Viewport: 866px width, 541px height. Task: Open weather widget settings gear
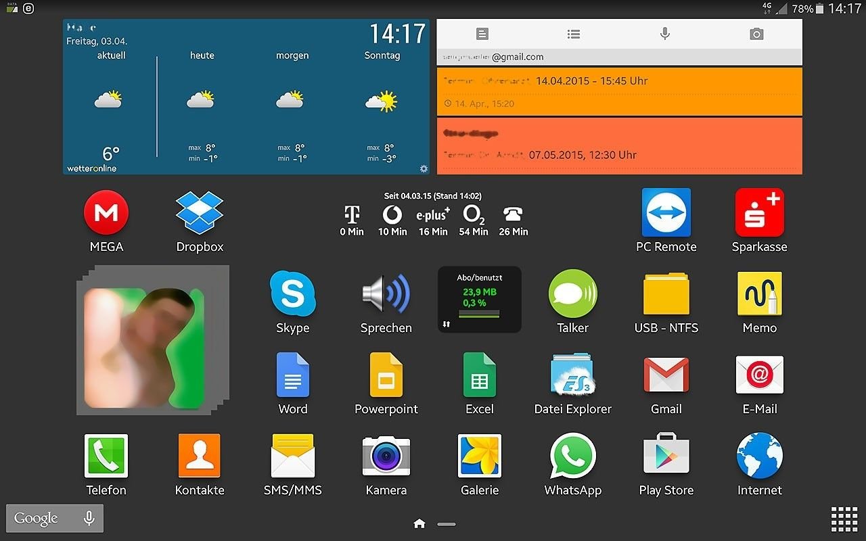[424, 168]
